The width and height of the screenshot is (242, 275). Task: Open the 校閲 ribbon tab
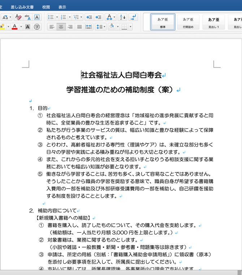[46, 7]
